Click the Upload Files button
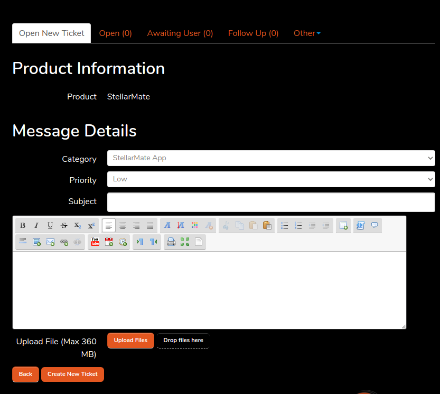This screenshot has width=440, height=394. (x=130, y=341)
